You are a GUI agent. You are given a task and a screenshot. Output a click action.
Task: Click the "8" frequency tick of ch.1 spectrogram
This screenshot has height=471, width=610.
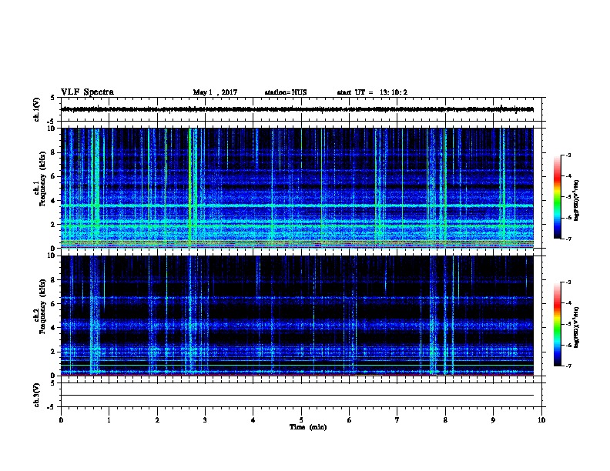point(54,152)
